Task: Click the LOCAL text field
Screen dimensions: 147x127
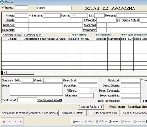Action: tap(54, 8)
